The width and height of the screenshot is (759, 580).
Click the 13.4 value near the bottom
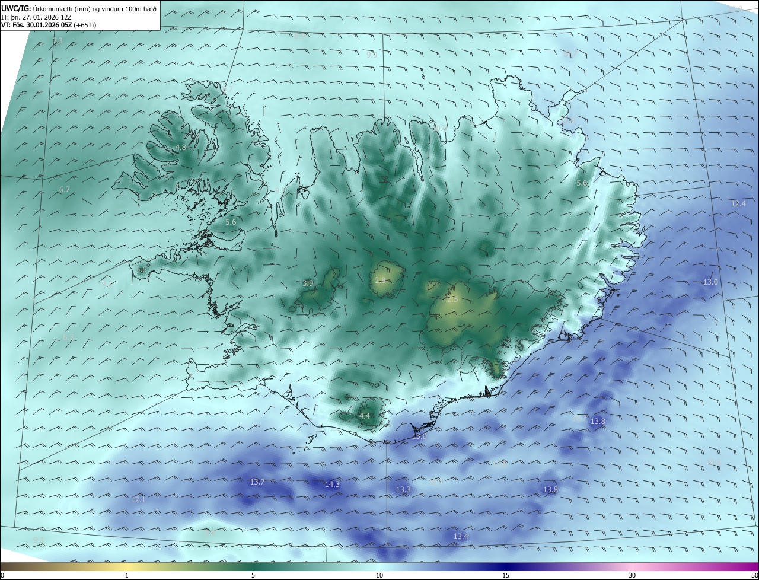461,537
